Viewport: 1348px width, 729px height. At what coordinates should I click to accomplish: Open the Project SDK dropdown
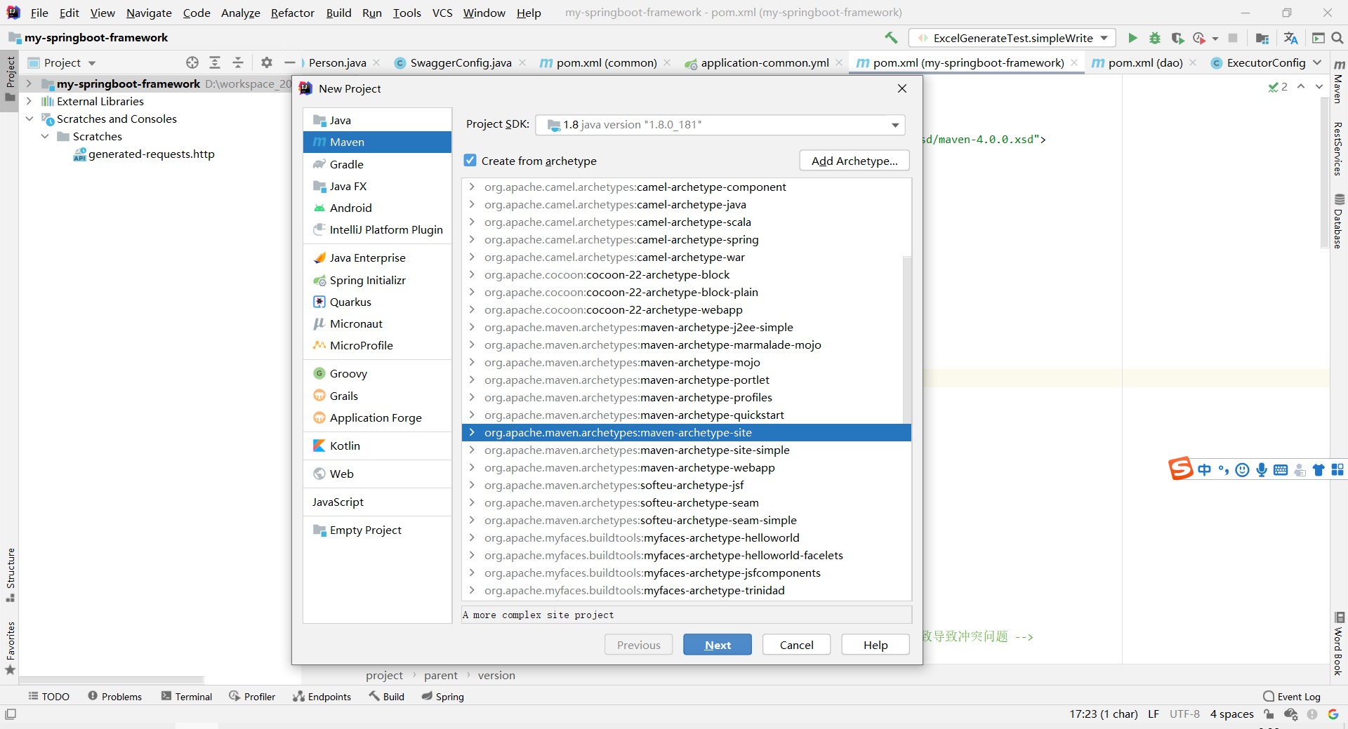[720, 125]
